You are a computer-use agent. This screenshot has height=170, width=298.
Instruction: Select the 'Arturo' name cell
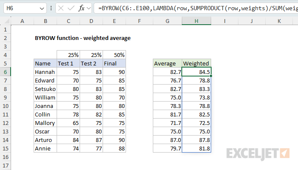pos(46,140)
